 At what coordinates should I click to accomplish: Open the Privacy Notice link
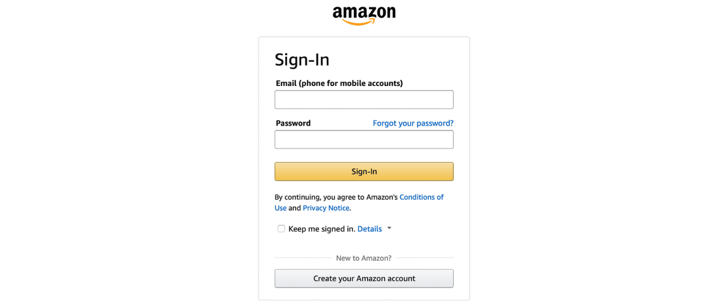click(326, 208)
